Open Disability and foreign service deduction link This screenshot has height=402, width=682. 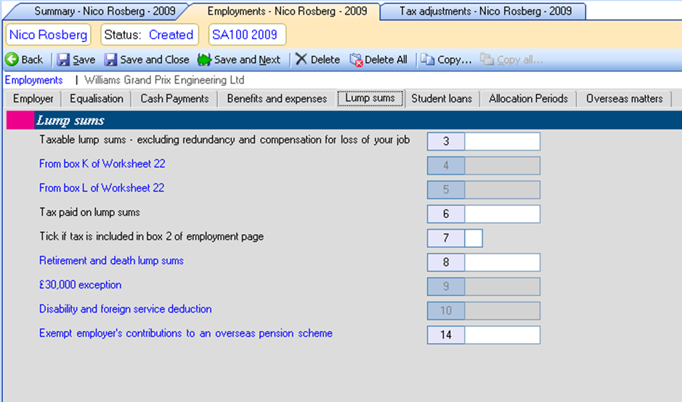[x=125, y=309]
